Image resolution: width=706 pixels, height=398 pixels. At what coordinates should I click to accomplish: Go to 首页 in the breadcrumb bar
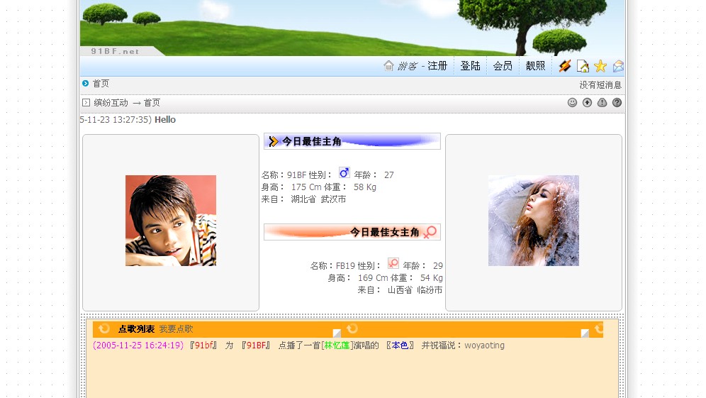tap(101, 84)
